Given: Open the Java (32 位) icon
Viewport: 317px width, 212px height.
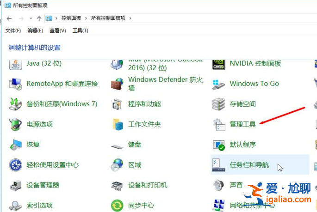Looking at the screenshot, I should coord(16,65).
